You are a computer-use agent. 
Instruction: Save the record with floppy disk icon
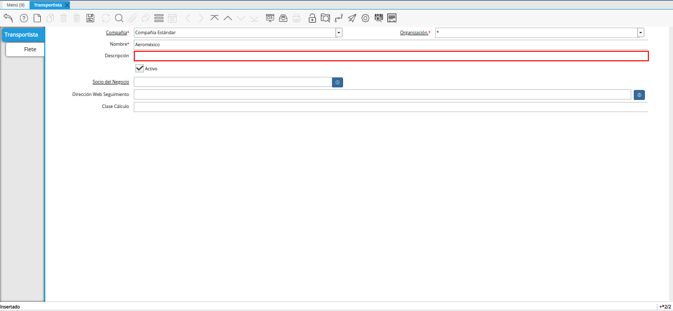click(91, 18)
